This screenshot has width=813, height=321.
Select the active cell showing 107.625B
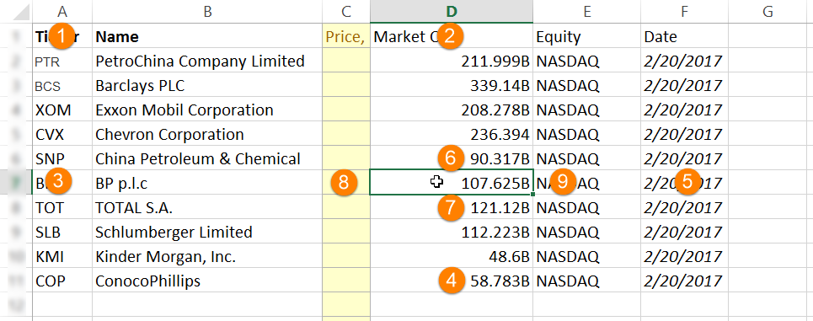452,183
